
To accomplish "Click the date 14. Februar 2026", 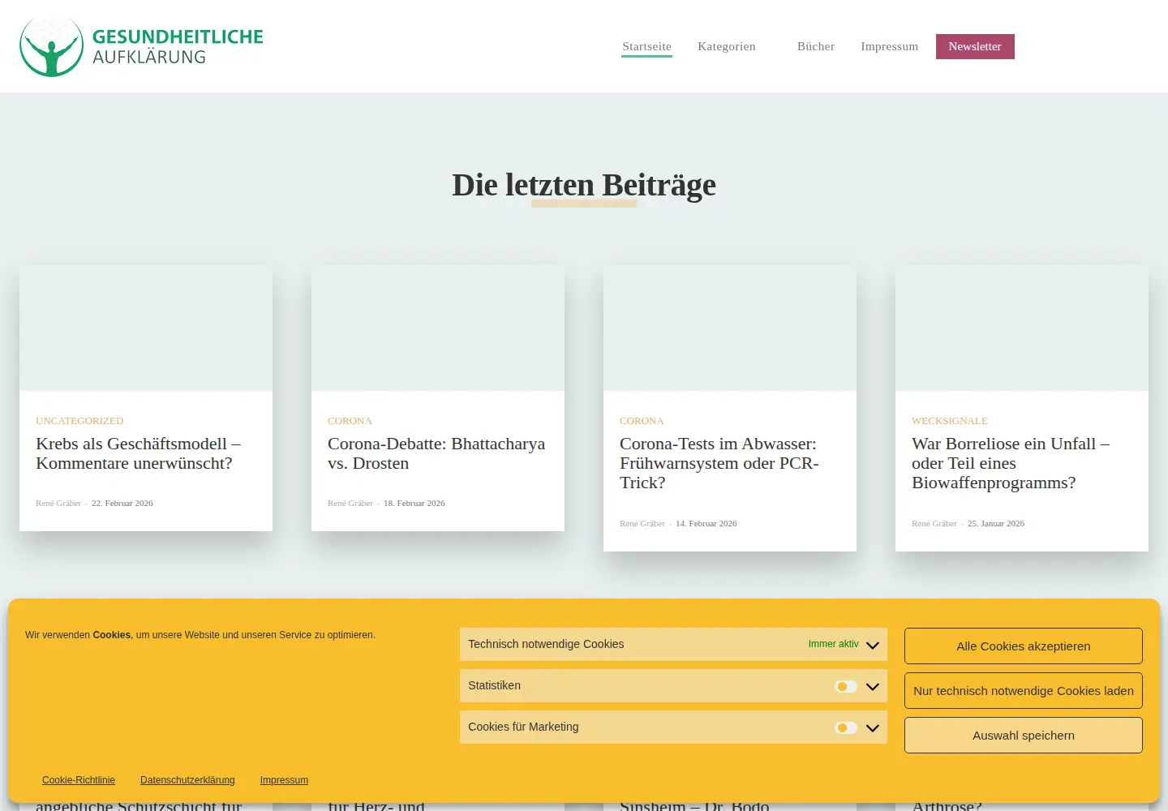I will [x=706, y=524].
